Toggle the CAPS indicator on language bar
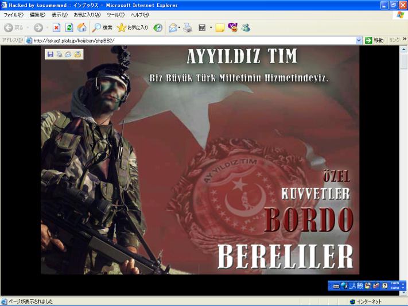Viewport: 408px width, 306px height. click(x=395, y=282)
